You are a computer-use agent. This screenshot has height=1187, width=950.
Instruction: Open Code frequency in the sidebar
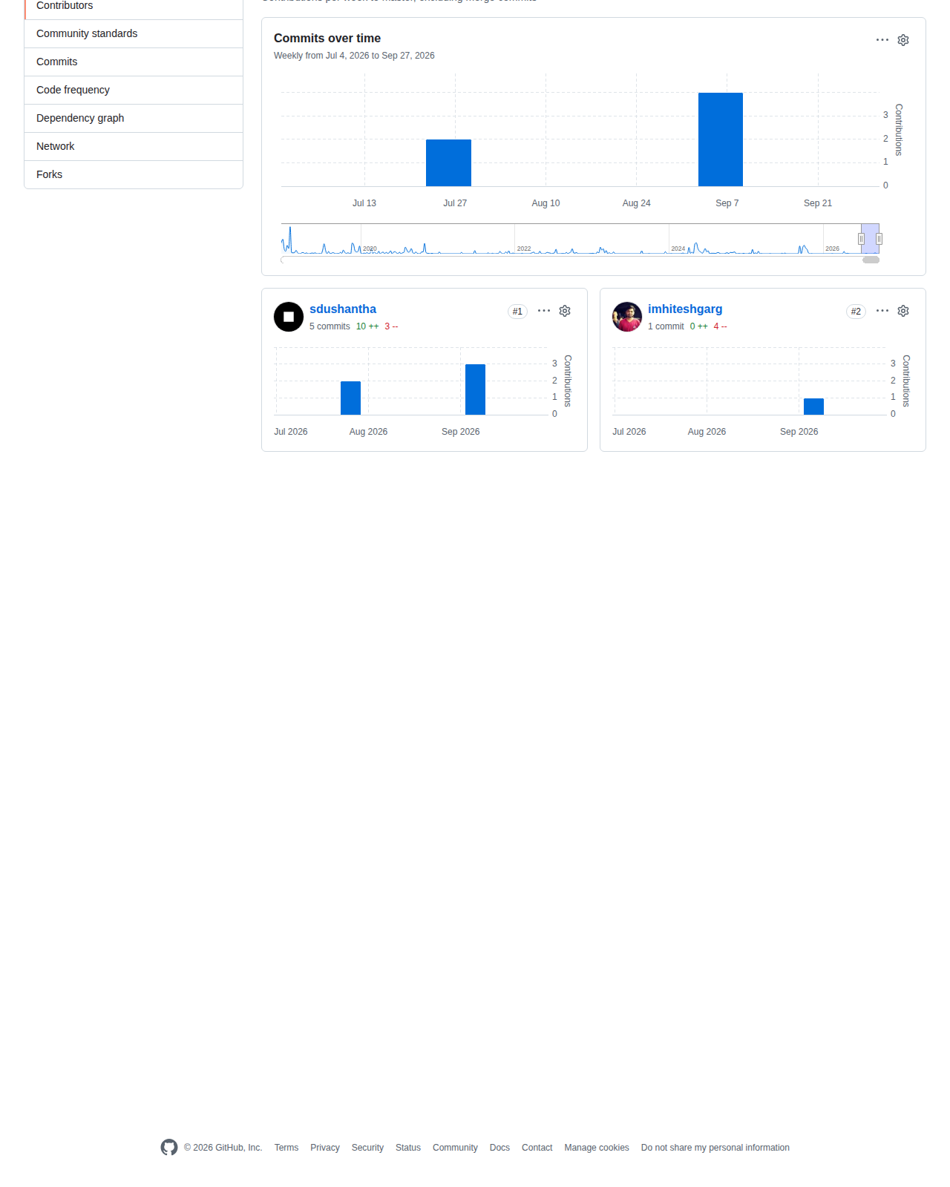(134, 90)
